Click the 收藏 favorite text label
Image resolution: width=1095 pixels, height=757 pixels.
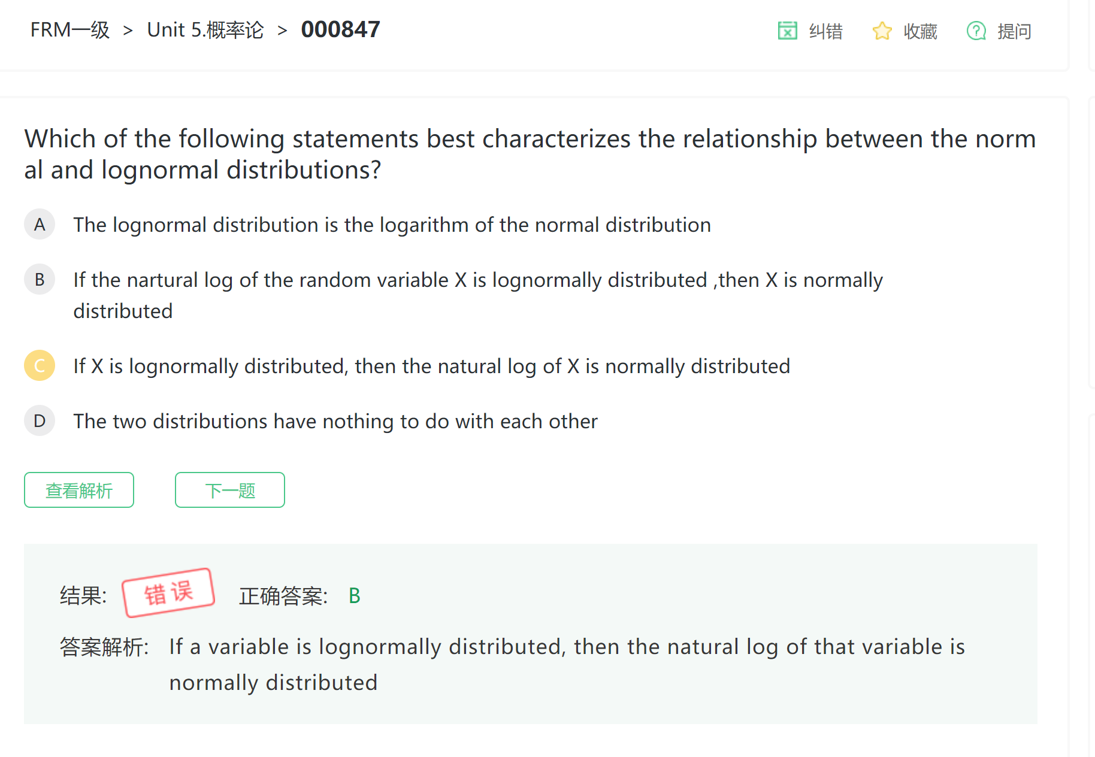(920, 31)
